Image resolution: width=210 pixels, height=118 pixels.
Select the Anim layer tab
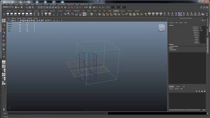click(183, 87)
